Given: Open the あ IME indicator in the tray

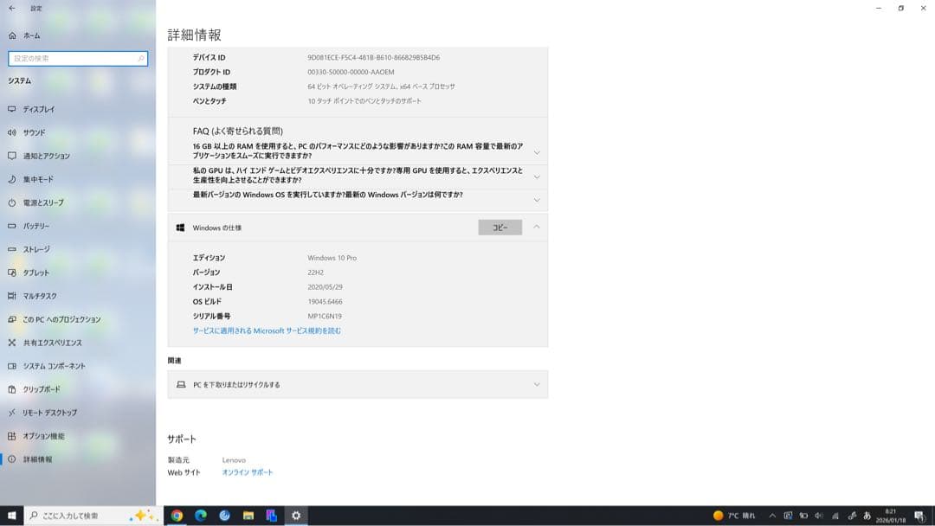Looking at the screenshot, I should (x=867, y=515).
